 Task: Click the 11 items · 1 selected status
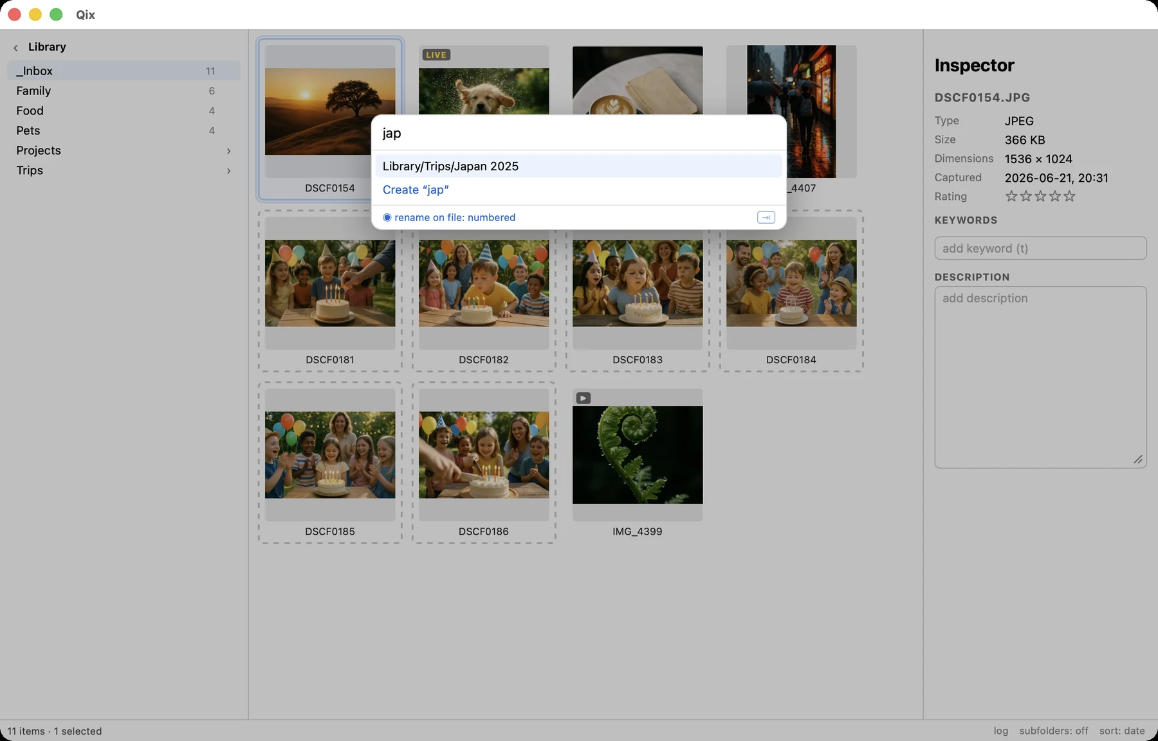point(55,731)
